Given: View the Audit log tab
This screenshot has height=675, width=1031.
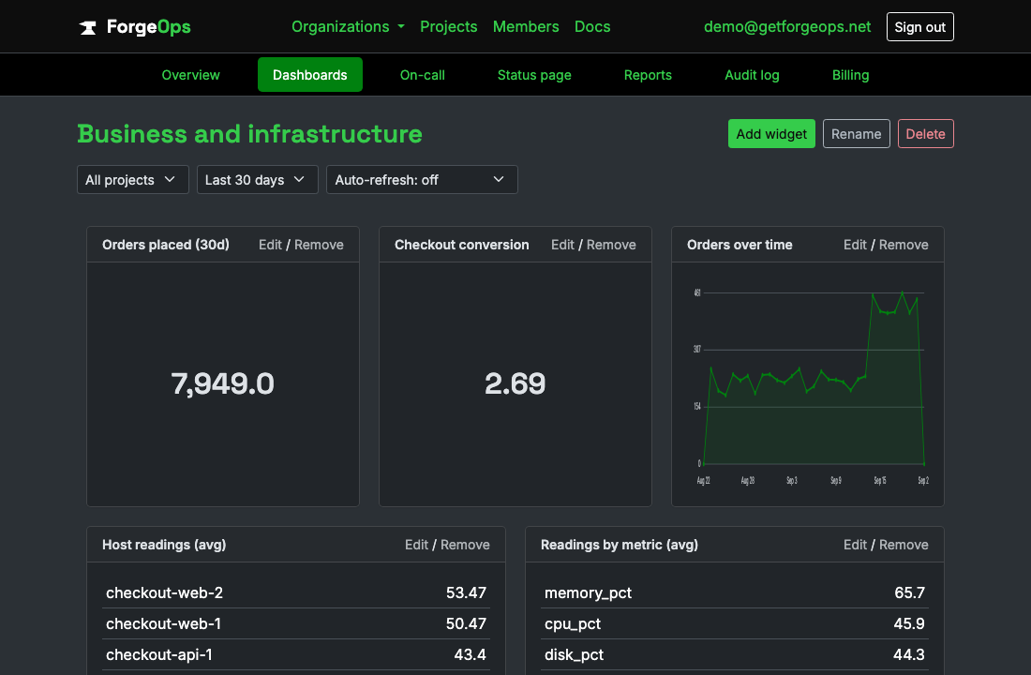Looking at the screenshot, I should click(x=752, y=75).
